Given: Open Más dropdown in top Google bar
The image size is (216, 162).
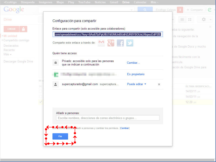Looking at the screenshot, I should pyautogui.click(x=154, y=2).
